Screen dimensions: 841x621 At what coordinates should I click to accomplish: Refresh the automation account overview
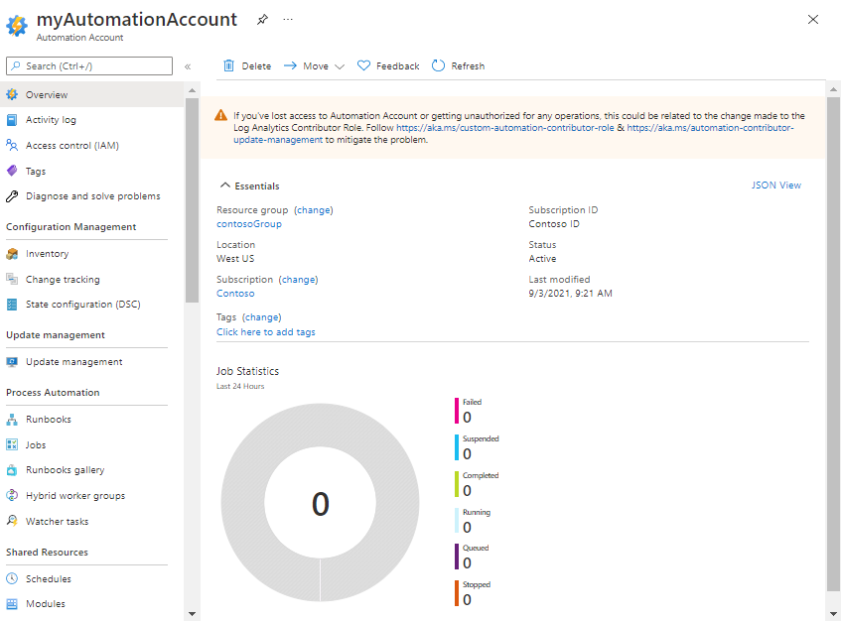[458, 65]
